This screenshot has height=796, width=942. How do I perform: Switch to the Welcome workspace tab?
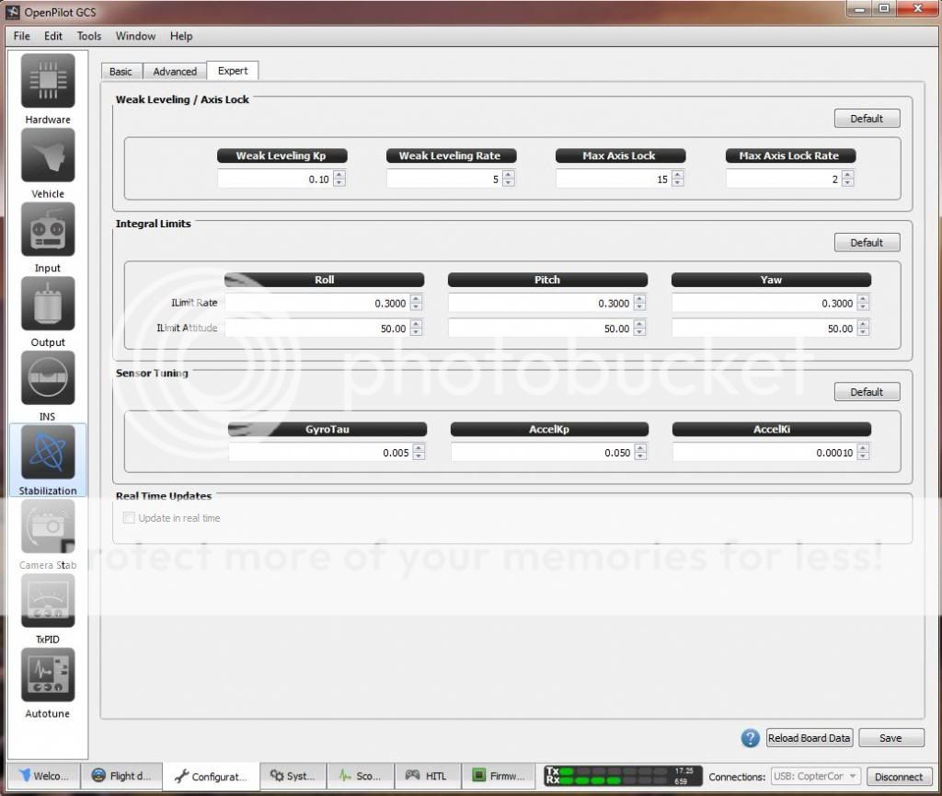(x=43, y=776)
